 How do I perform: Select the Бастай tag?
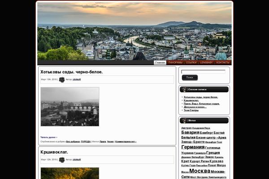[219, 133]
